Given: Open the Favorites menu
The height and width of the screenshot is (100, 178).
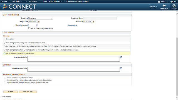Looking at the screenshot, I should pos(4,1).
